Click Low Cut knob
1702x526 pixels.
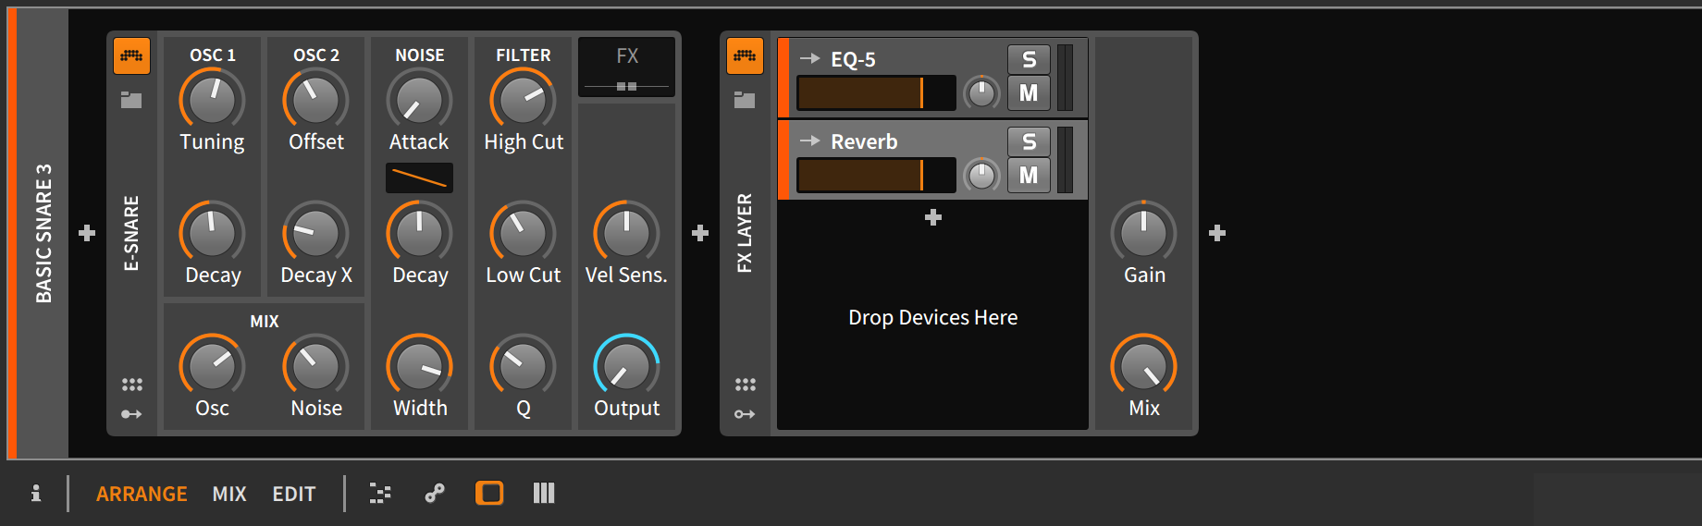523,234
